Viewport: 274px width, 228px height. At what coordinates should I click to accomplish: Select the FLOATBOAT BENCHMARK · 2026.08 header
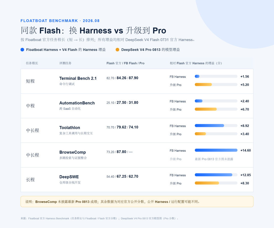coord(60,21)
